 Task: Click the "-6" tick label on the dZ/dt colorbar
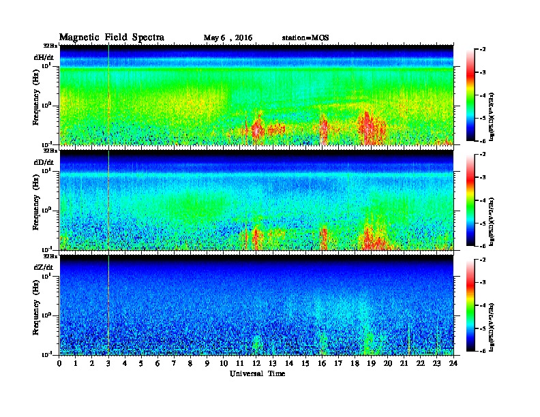tap(483, 351)
